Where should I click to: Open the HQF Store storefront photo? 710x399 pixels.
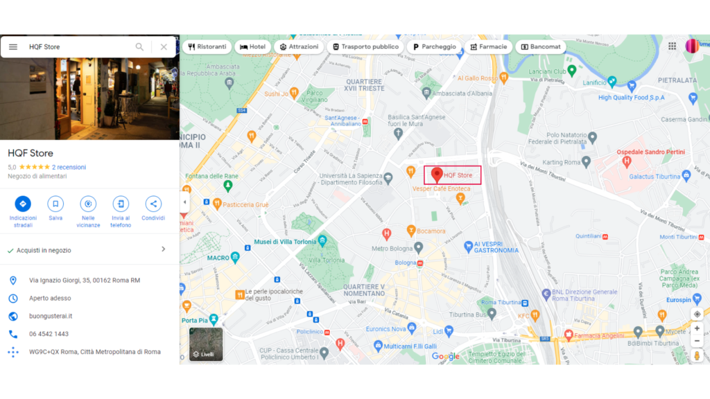pos(89,98)
